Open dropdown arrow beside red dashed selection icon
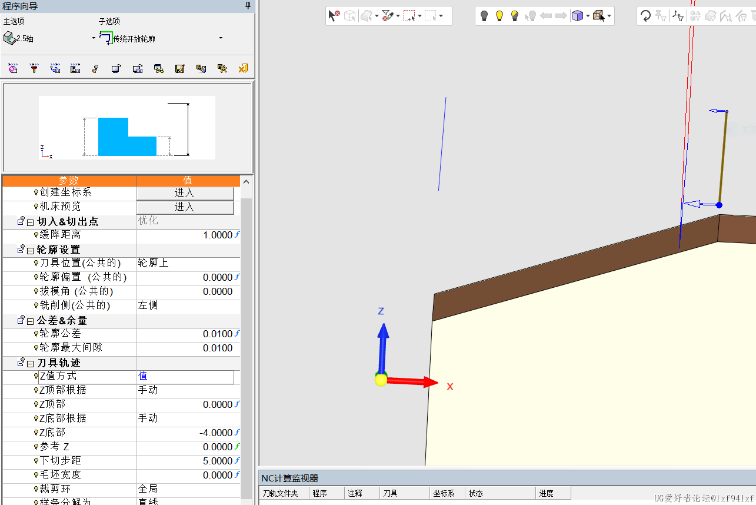Image resolution: width=756 pixels, height=505 pixels. pyautogui.click(x=419, y=16)
